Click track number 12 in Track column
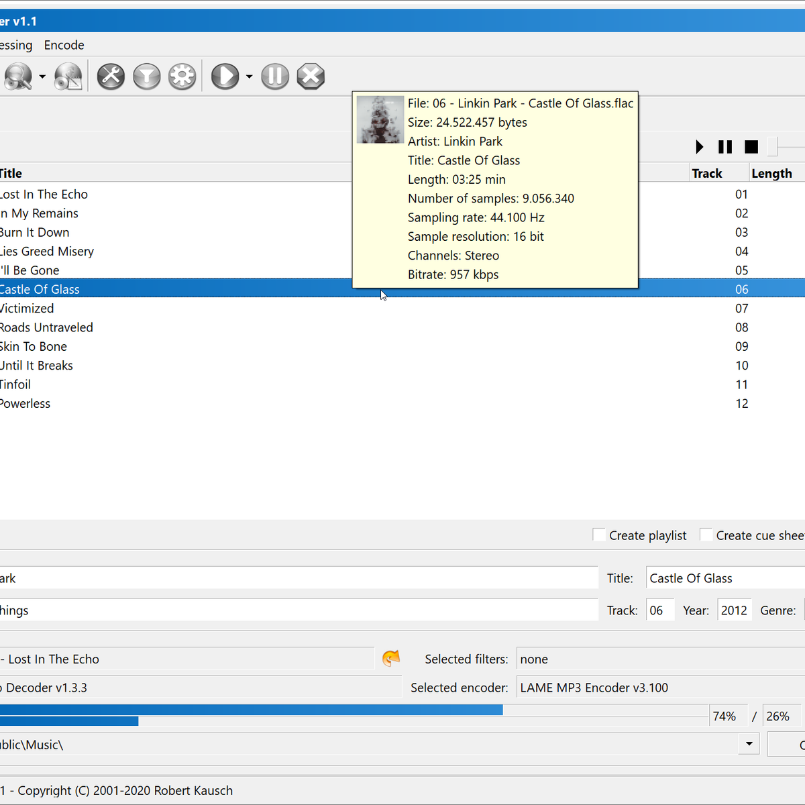The image size is (805, 805). [x=741, y=404]
